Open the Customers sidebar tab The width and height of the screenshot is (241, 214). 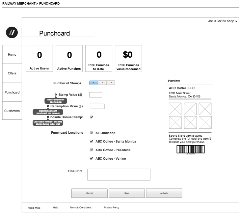(12, 111)
